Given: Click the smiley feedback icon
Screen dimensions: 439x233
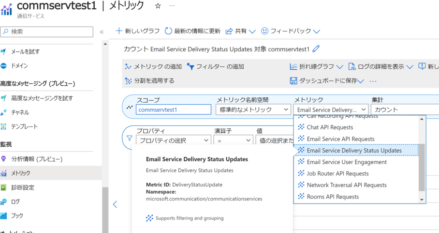Looking at the screenshot, I should tap(264, 31).
